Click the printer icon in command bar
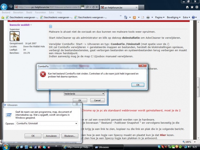This screenshot has height=150, width=200. click(148, 17)
